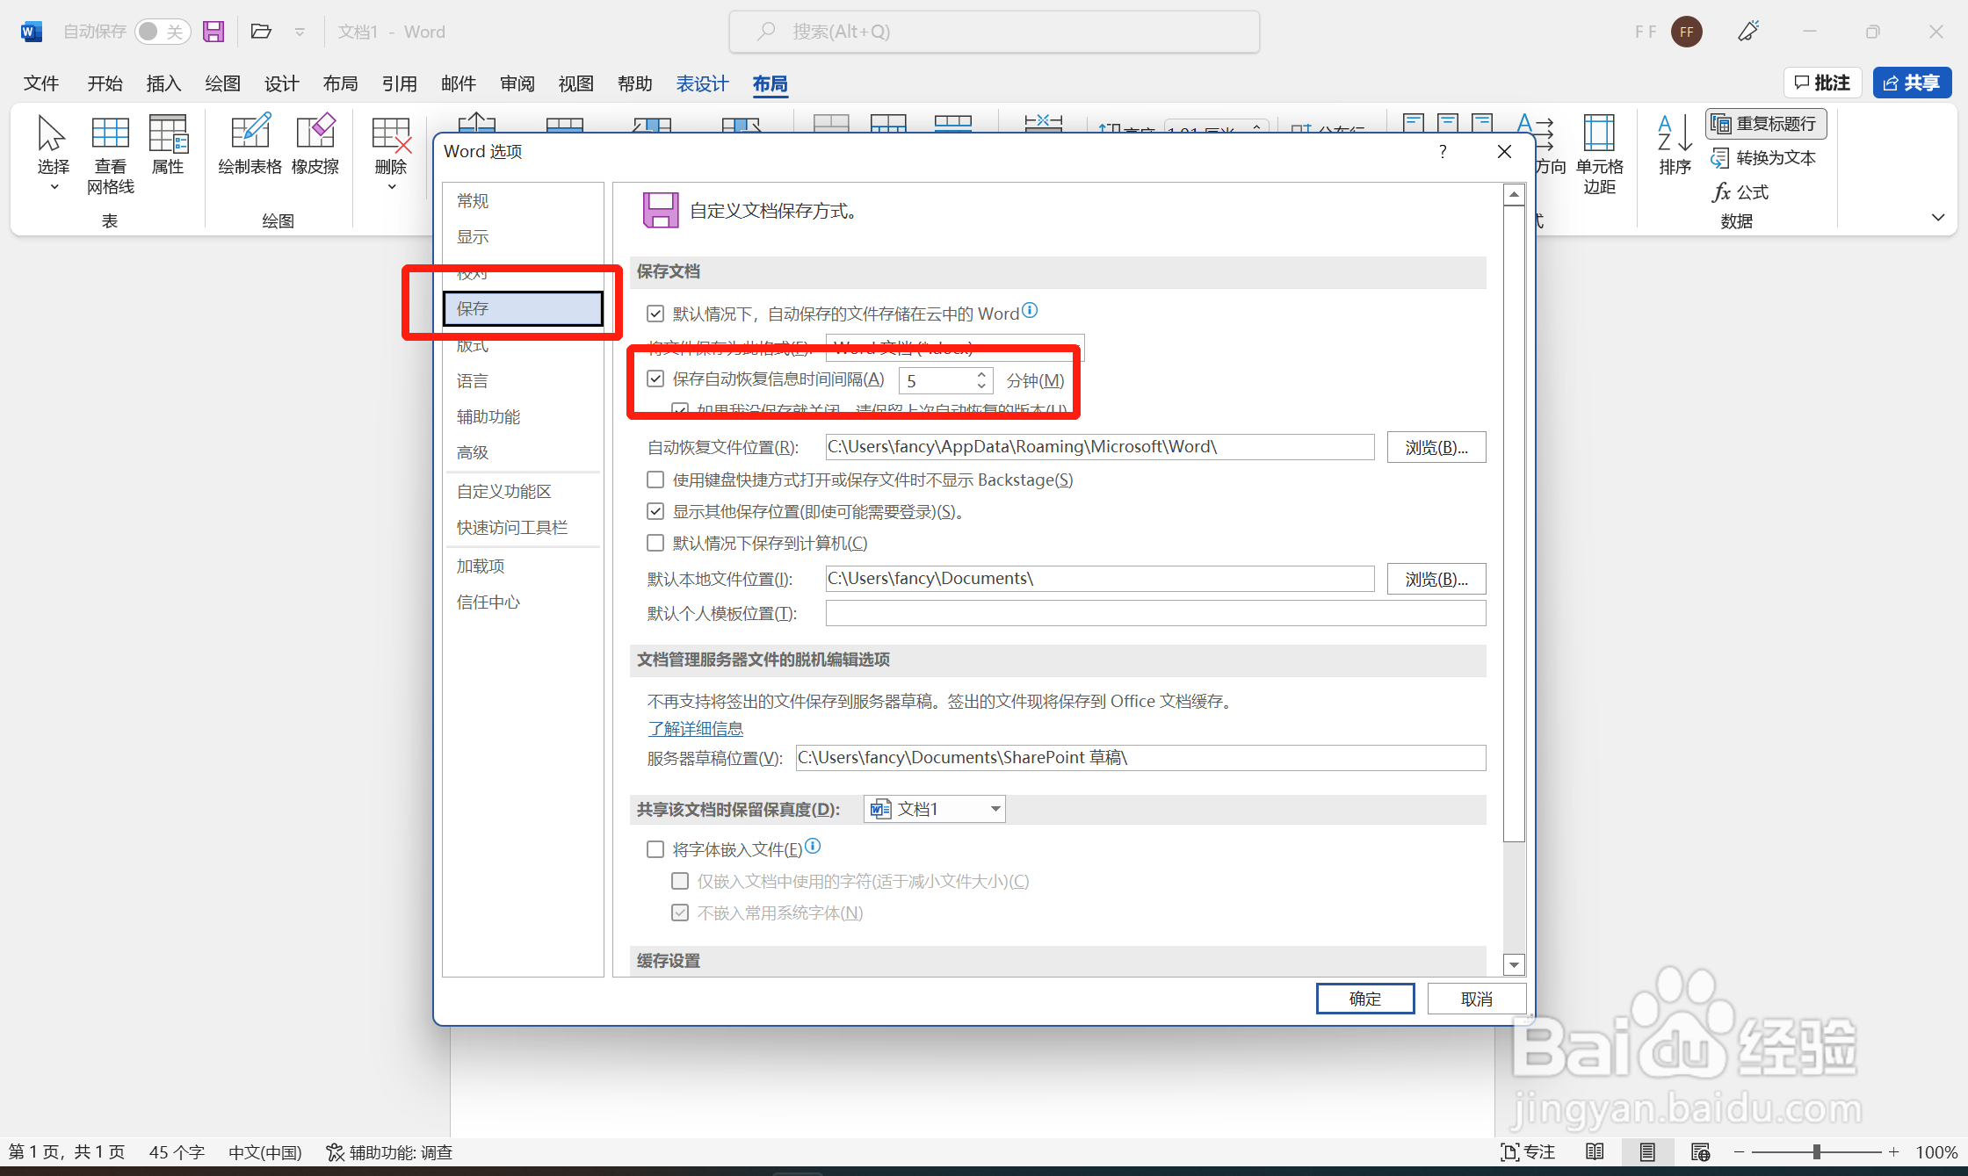Switch to Focus (专注) mode in status bar
This screenshot has height=1176, width=1968.
click(x=1528, y=1151)
